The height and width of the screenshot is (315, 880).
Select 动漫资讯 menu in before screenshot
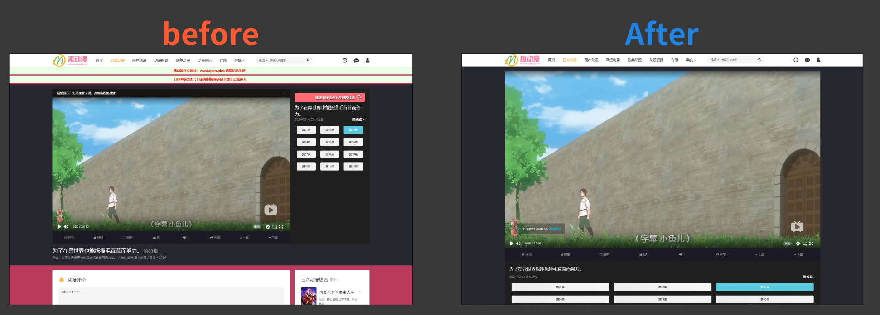pos(204,60)
